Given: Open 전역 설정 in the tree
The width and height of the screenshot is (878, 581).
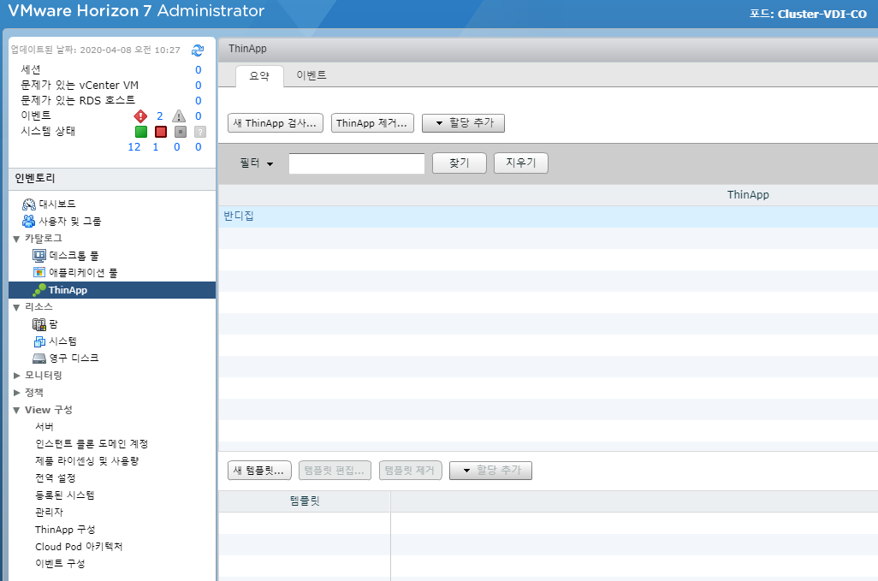Looking at the screenshot, I should pyautogui.click(x=55, y=478).
